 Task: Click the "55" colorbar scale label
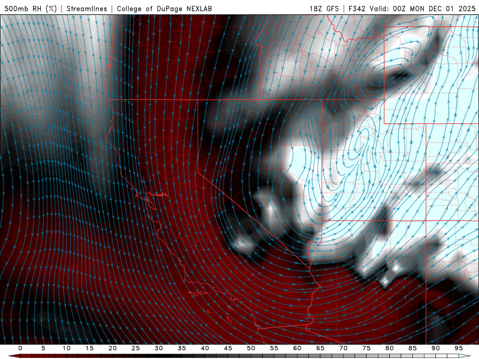click(274, 348)
